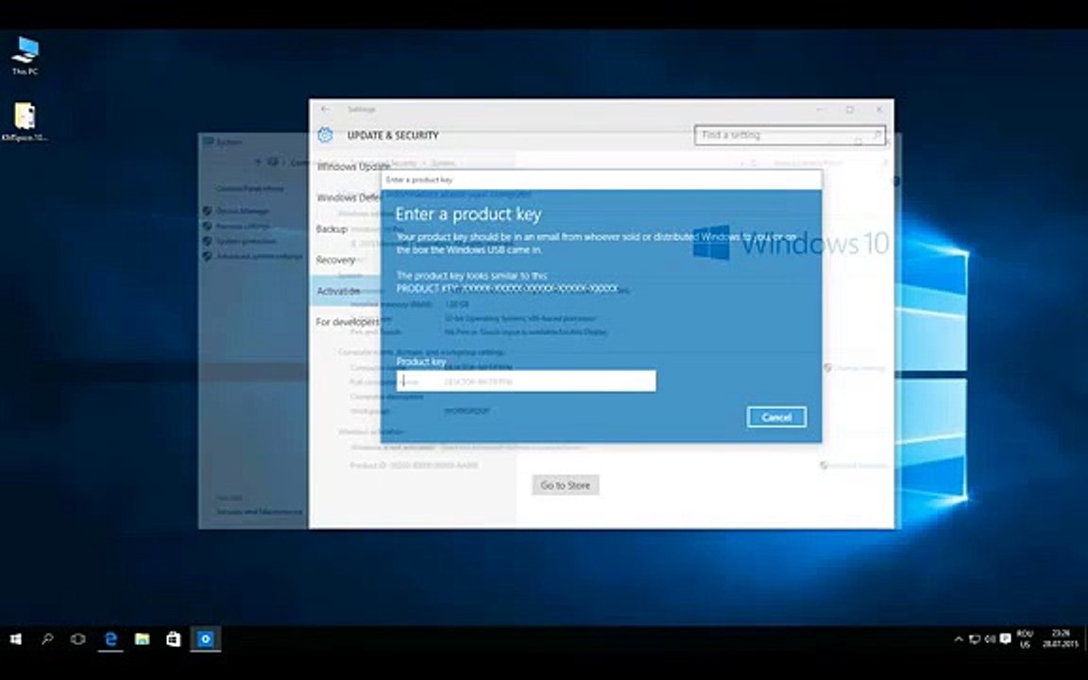This screenshot has height=680, width=1088.
Task: Open Advanced system settings in System window
Action: 259,256
